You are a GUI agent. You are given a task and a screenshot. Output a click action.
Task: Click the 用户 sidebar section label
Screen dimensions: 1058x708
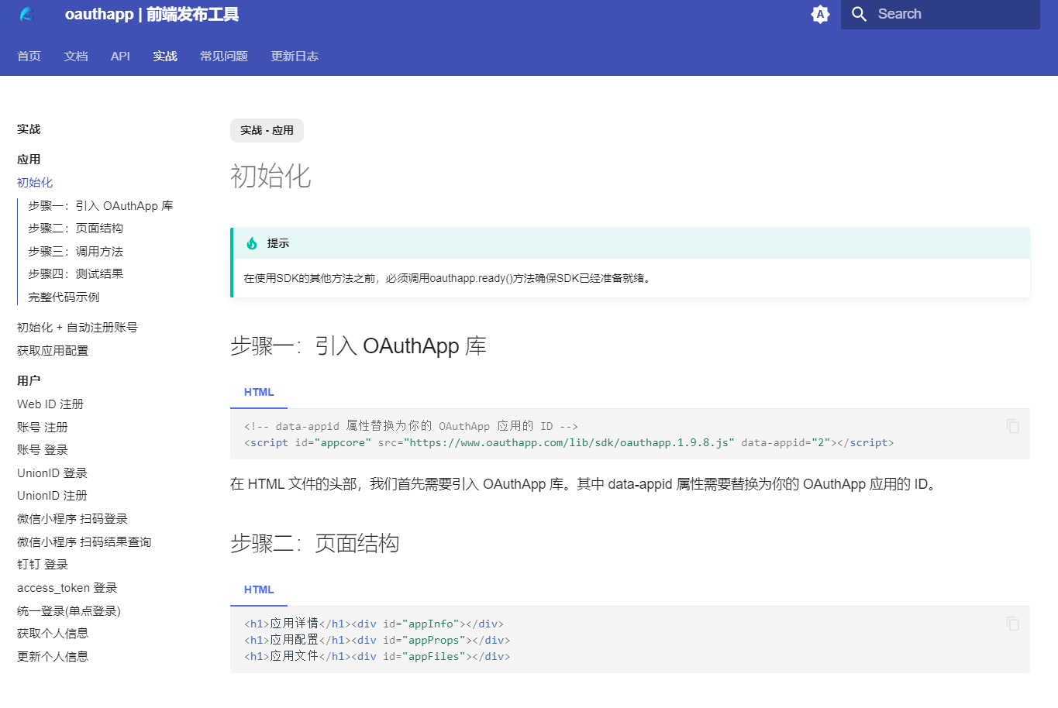tap(29, 381)
